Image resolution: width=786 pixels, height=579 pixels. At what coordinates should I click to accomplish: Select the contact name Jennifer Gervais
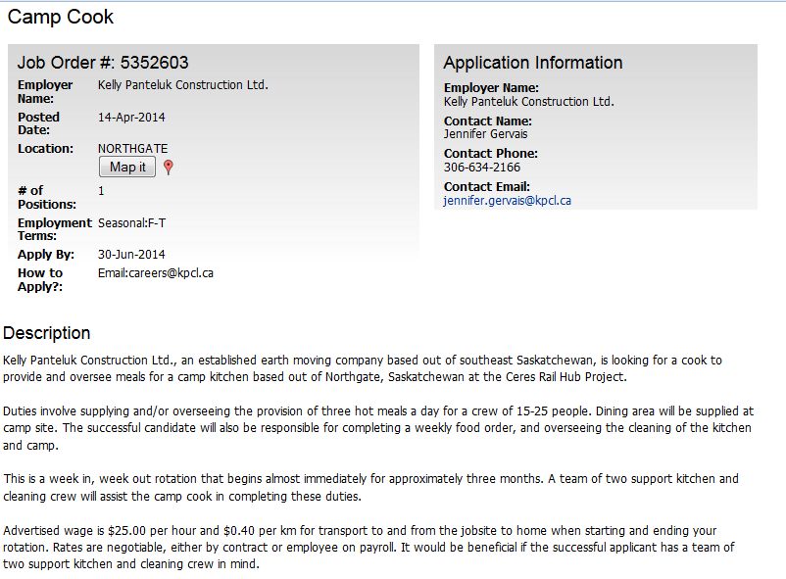485,134
